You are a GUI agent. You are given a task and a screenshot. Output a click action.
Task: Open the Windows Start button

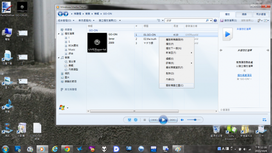pyautogui.click(x=5, y=149)
